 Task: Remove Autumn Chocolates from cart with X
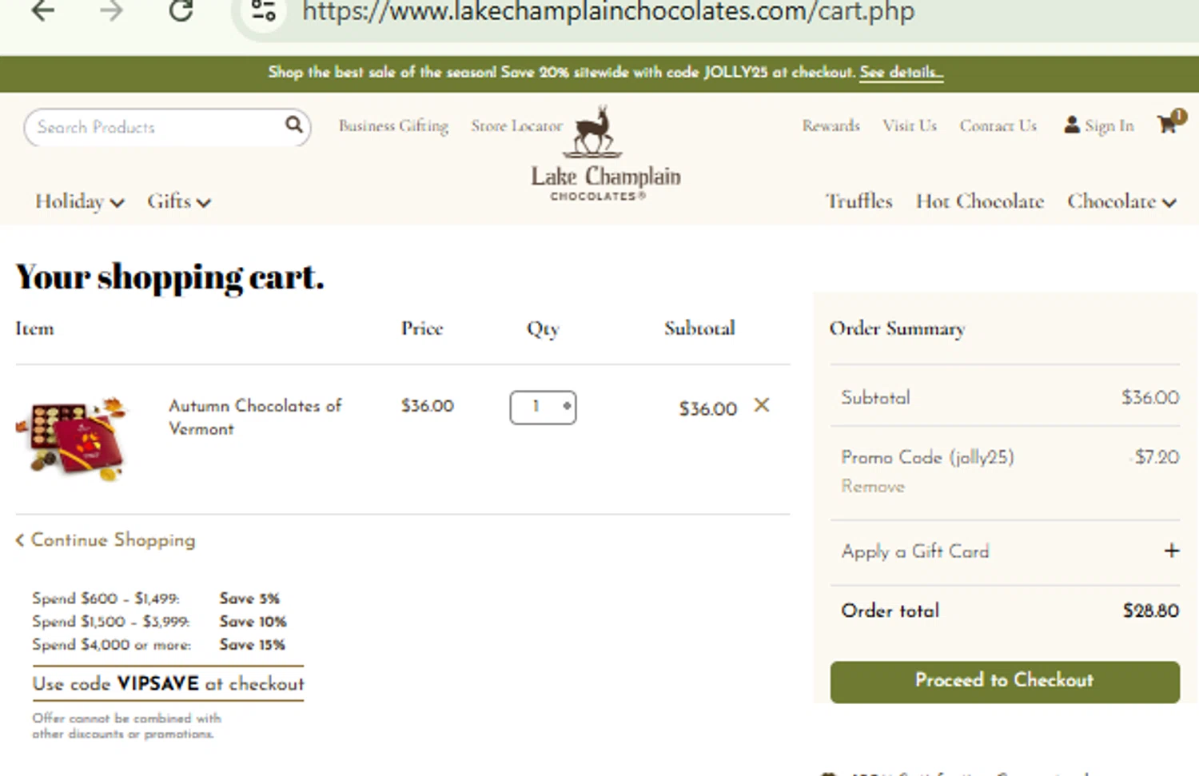tap(762, 406)
